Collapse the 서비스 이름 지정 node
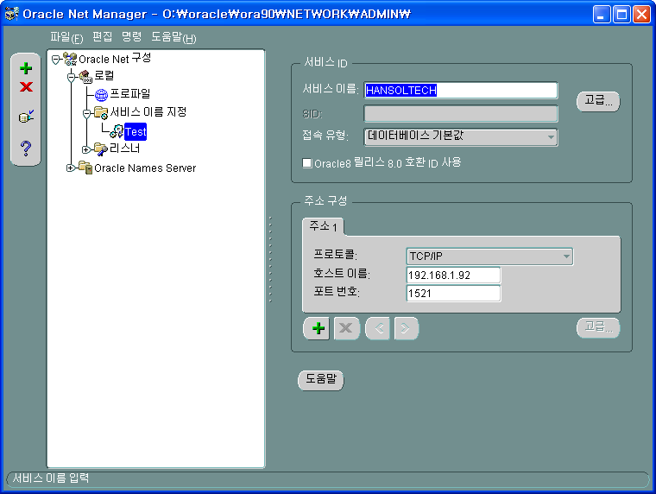The width and height of the screenshot is (656, 494). [86, 113]
